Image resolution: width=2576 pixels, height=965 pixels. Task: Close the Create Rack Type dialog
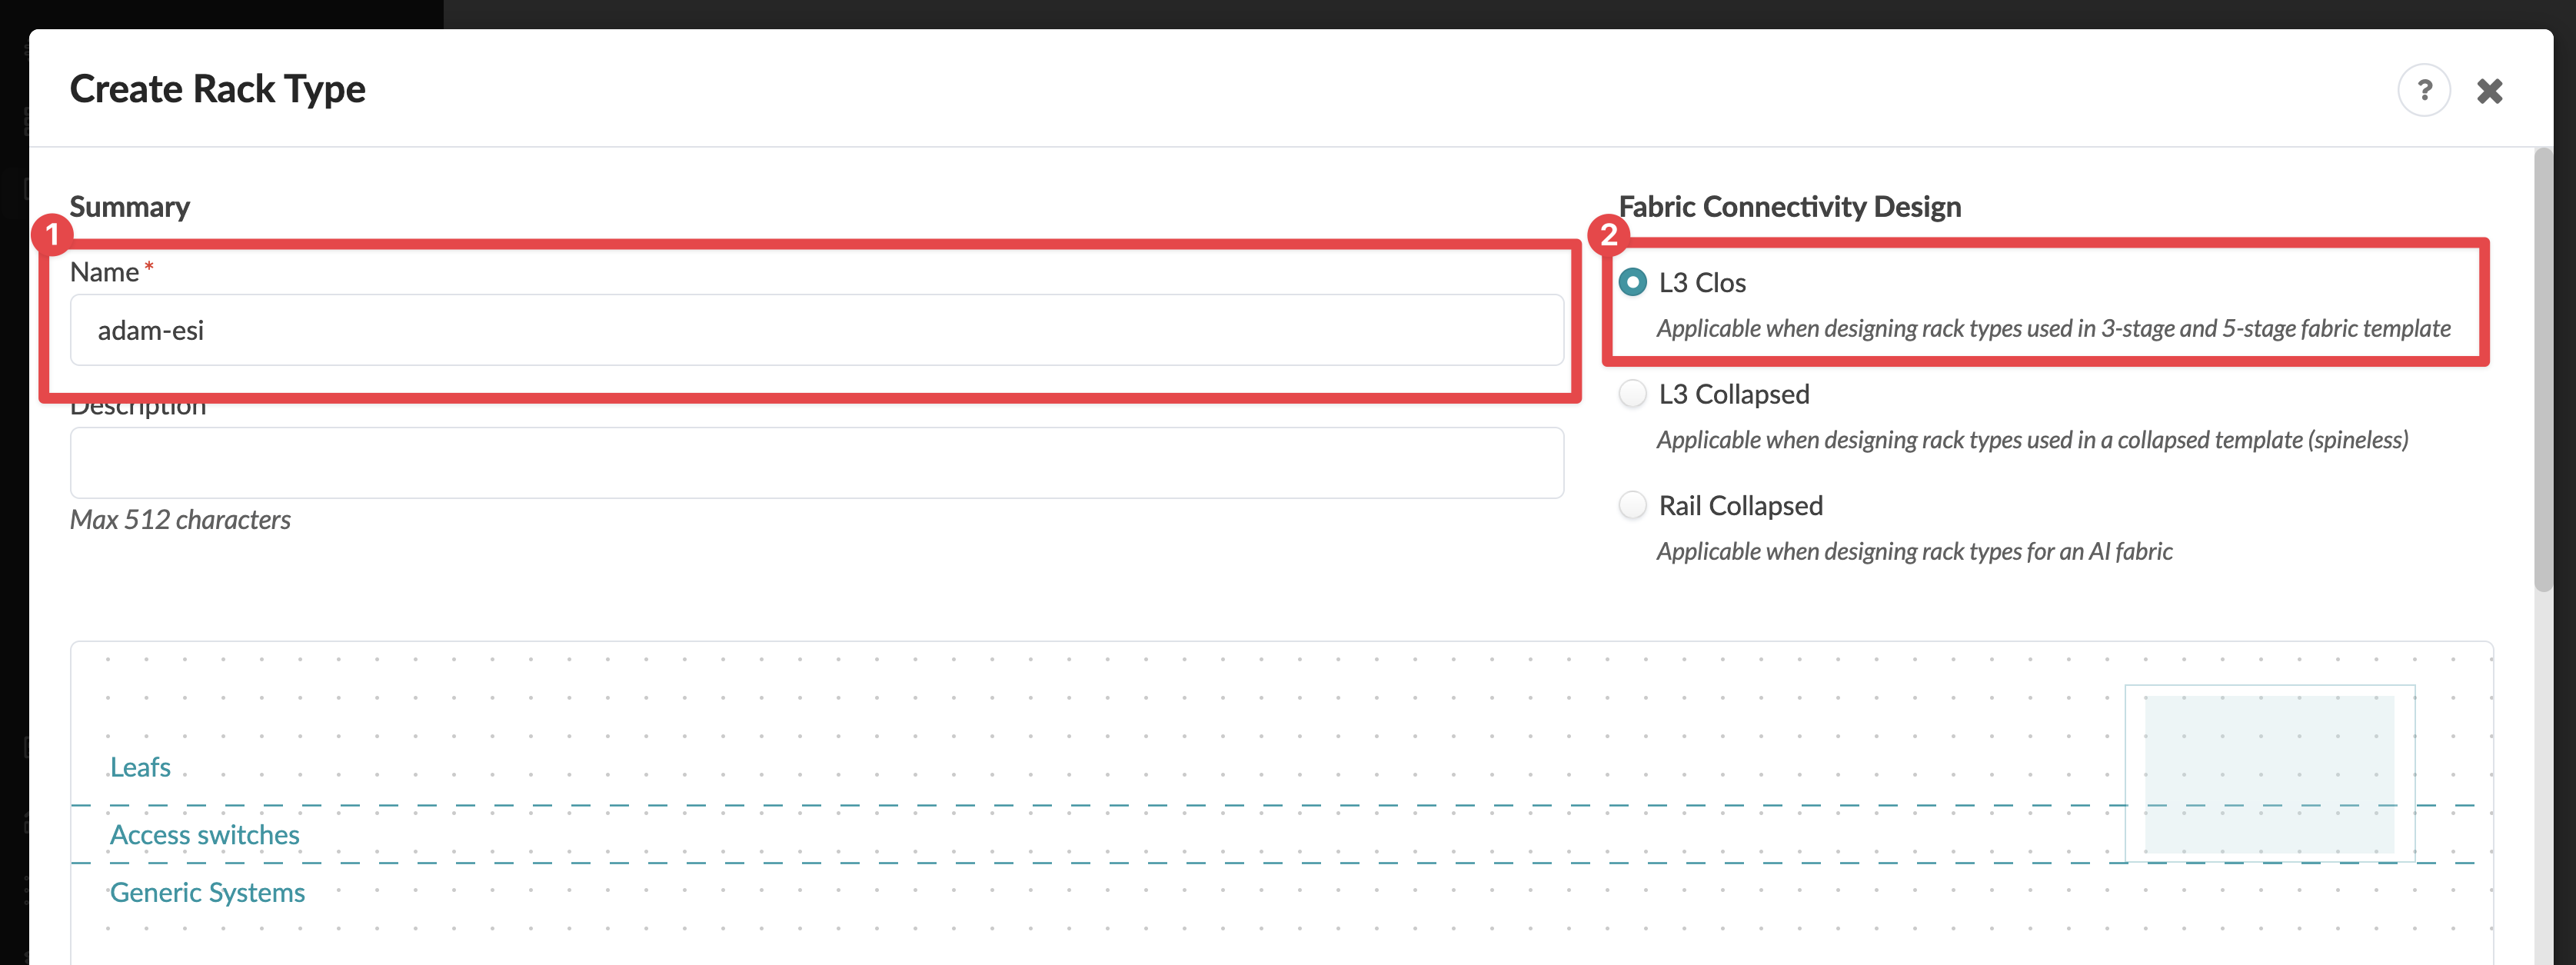coord(2489,91)
